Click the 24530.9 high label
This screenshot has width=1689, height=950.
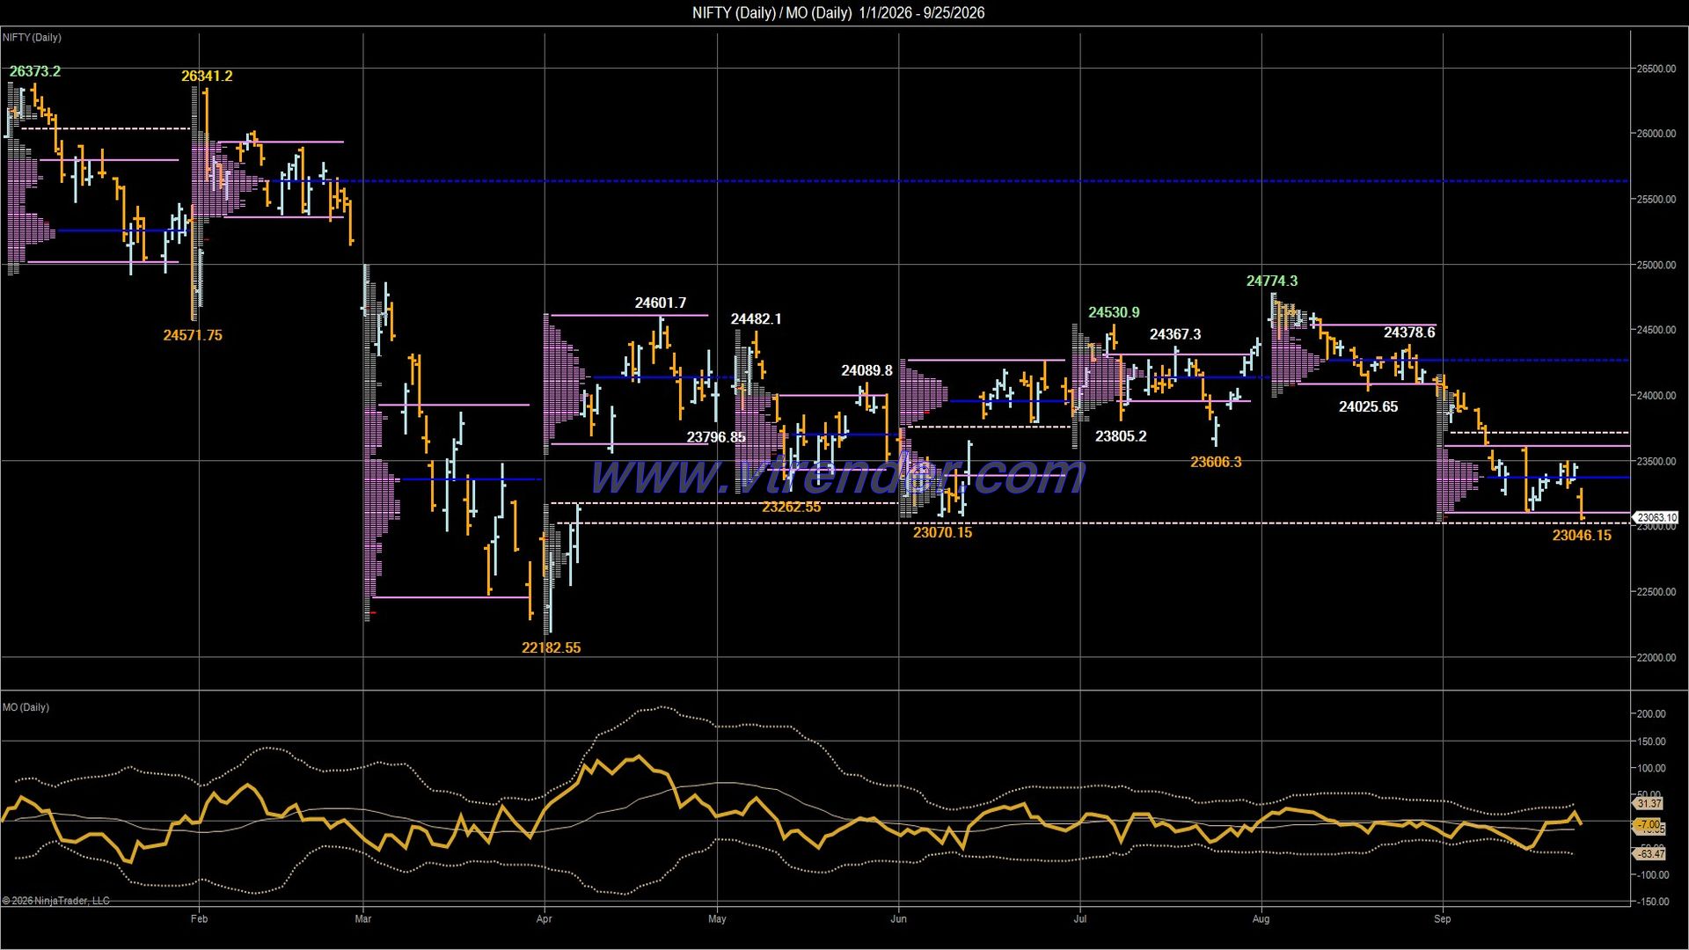(x=1114, y=312)
